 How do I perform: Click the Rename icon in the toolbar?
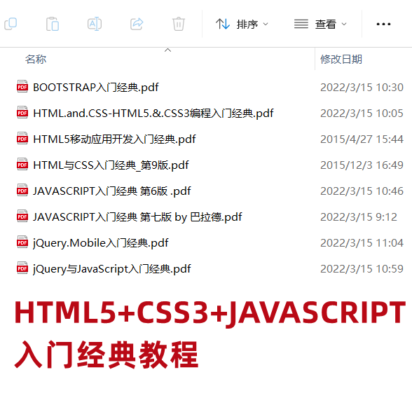pyautogui.click(x=95, y=24)
